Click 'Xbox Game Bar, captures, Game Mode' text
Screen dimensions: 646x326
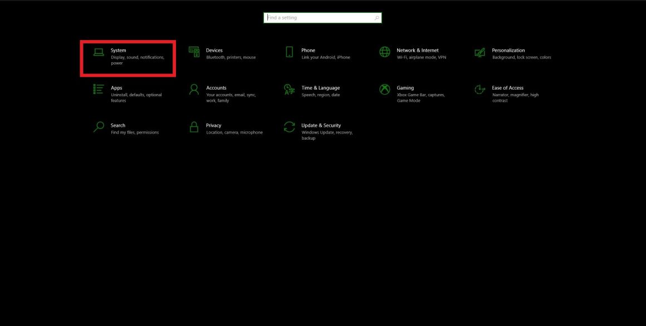click(x=420, y=97)
